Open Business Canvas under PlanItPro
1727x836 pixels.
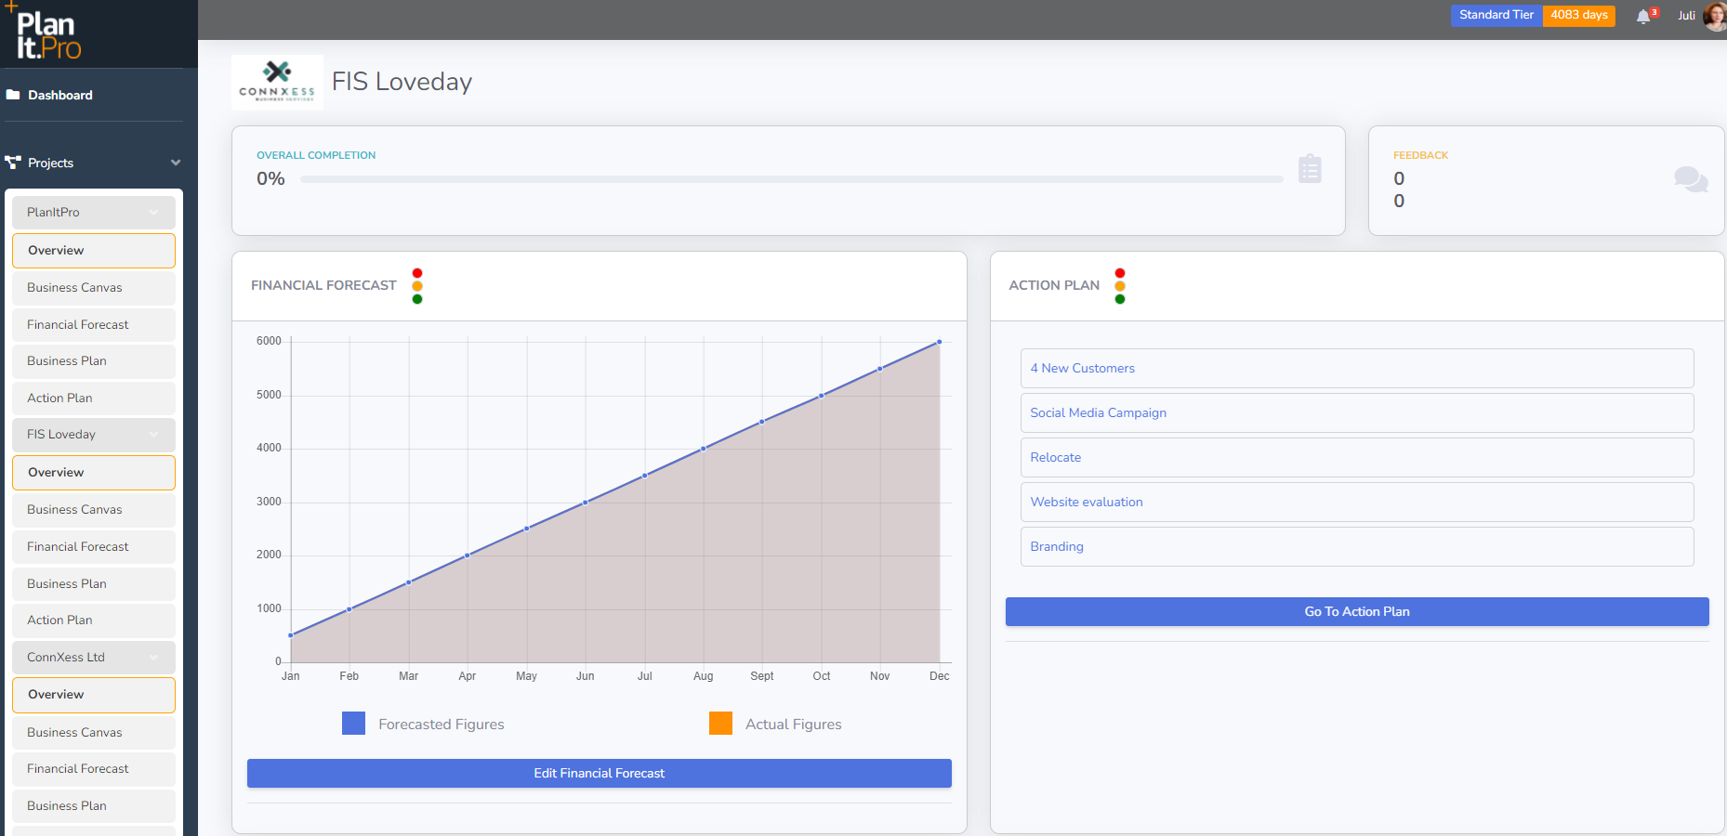(94, 288)
